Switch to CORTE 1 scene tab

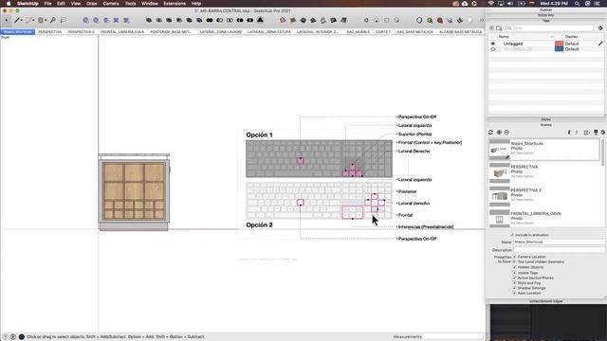tap(383, 31)
